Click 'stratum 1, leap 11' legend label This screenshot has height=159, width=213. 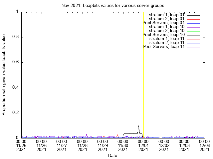tap(166, 39)
